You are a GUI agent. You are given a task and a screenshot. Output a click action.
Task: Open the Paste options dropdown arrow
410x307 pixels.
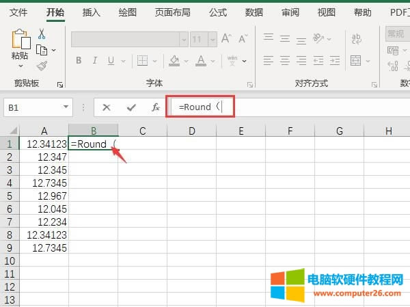[x=21, y=66]
